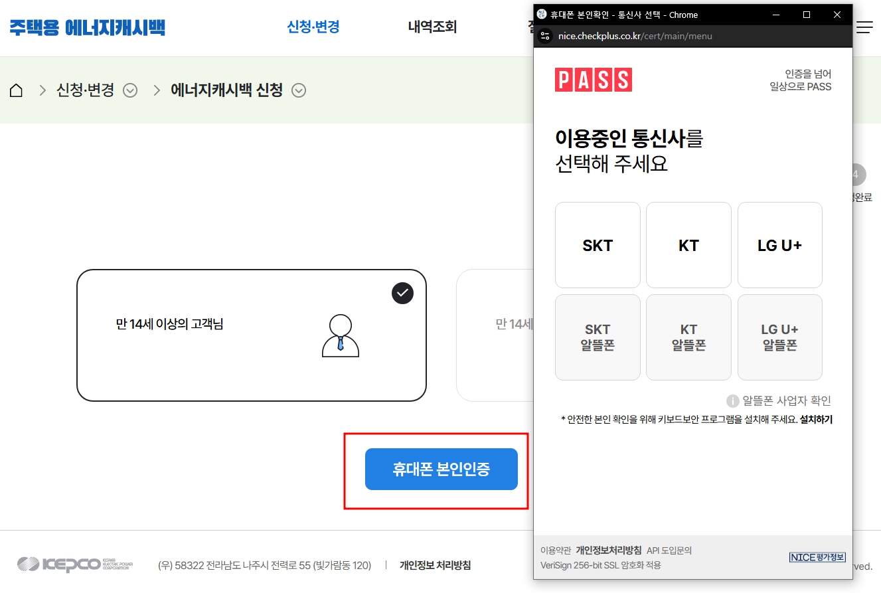Click the home icon in breadcrumb
Image resolution: width=881 pixels, height=593 pixels.
(x=17, y=90)
